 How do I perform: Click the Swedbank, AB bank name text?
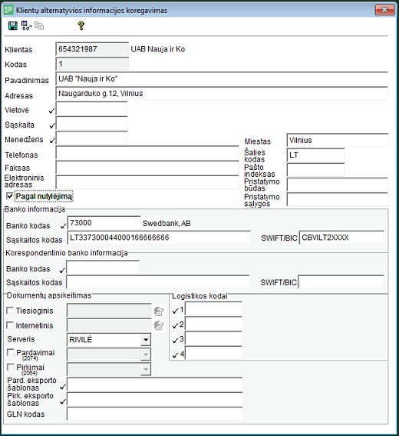[x=167, y=223]
